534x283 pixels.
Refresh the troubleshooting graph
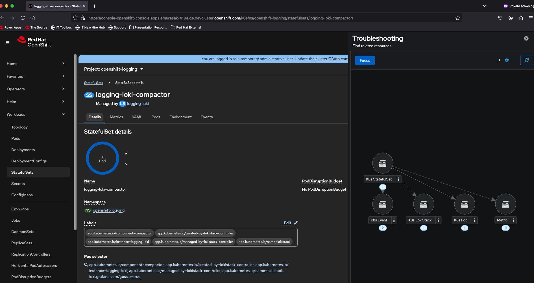tap(526, 60)
